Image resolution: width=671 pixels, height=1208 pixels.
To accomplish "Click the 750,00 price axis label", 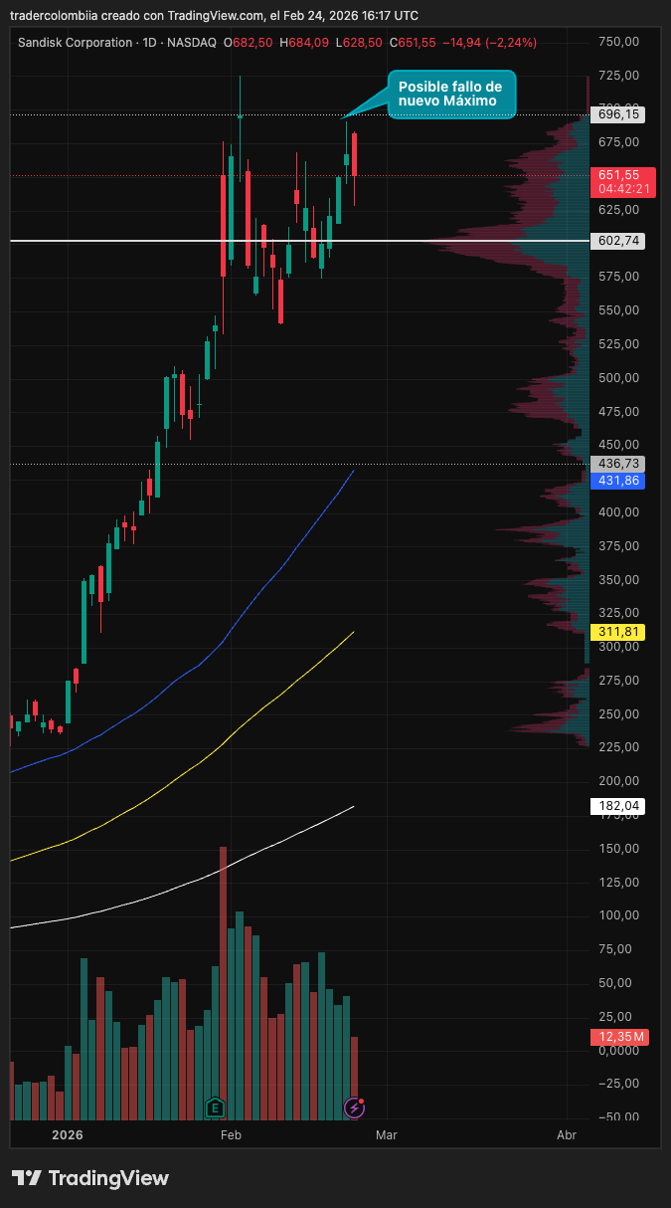I will coord(617,41).
